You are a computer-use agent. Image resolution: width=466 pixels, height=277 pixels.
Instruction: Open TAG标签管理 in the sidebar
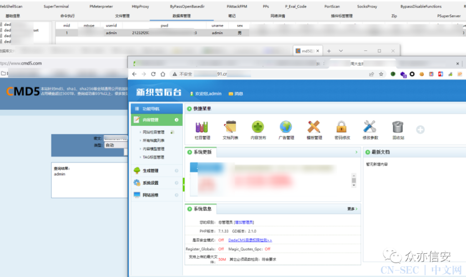coord(153,157)
